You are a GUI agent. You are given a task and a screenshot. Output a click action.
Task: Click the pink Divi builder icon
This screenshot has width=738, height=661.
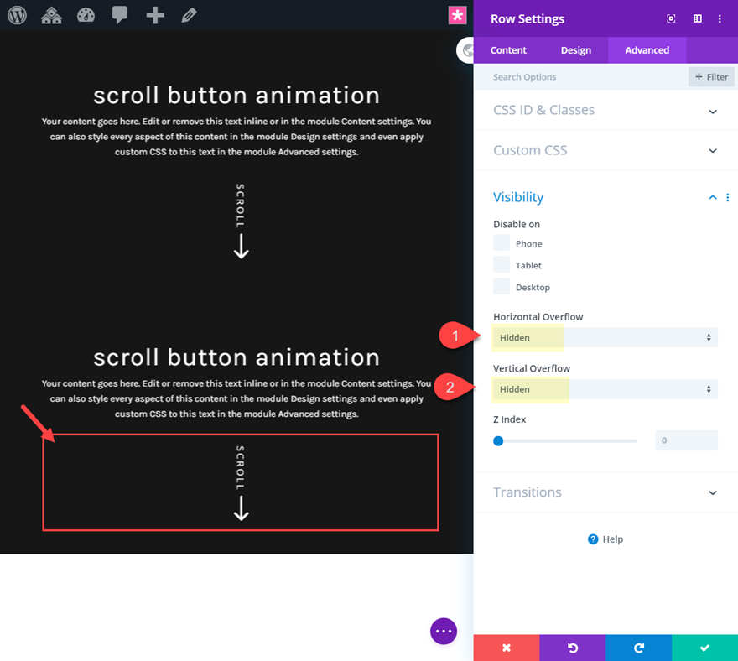(x=457, y=15)
